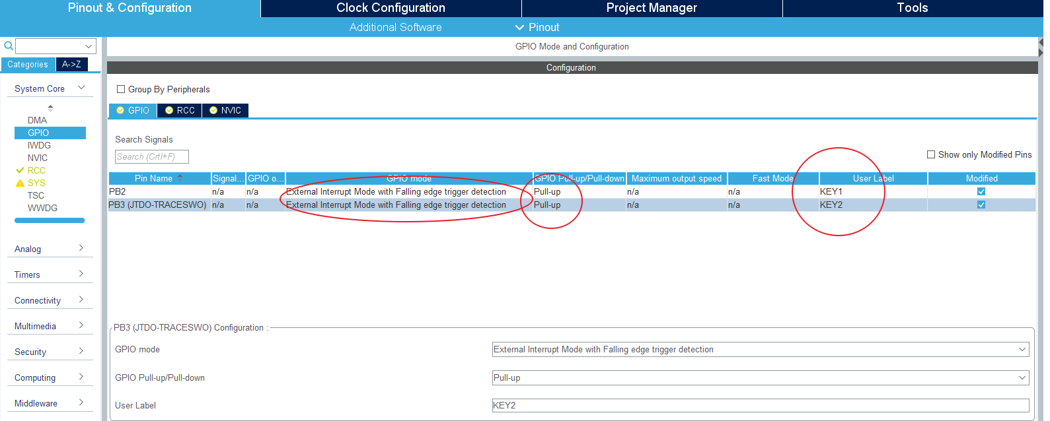Click the blue horizontal scrollbar under WWDG
This screenshot has width=1050, height=421.
[x=50, y=220]
